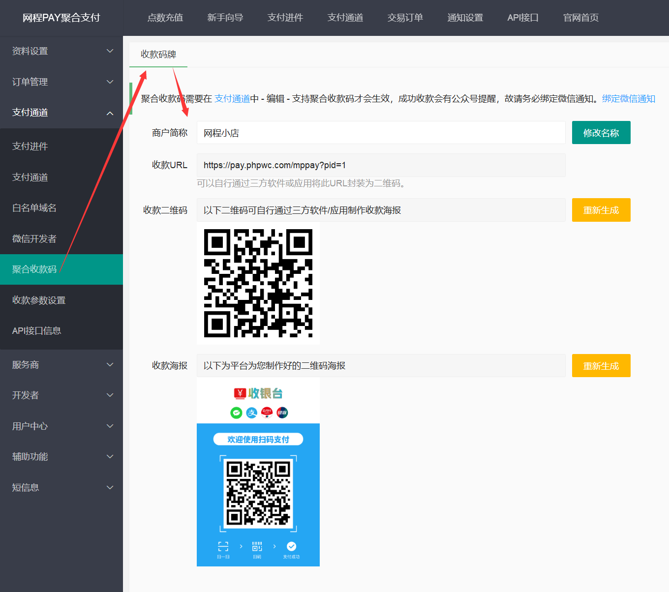Viewport: 669px width, 592px height.
Task: Follow the 绑定微信通知 link
Action: [628, 99]
